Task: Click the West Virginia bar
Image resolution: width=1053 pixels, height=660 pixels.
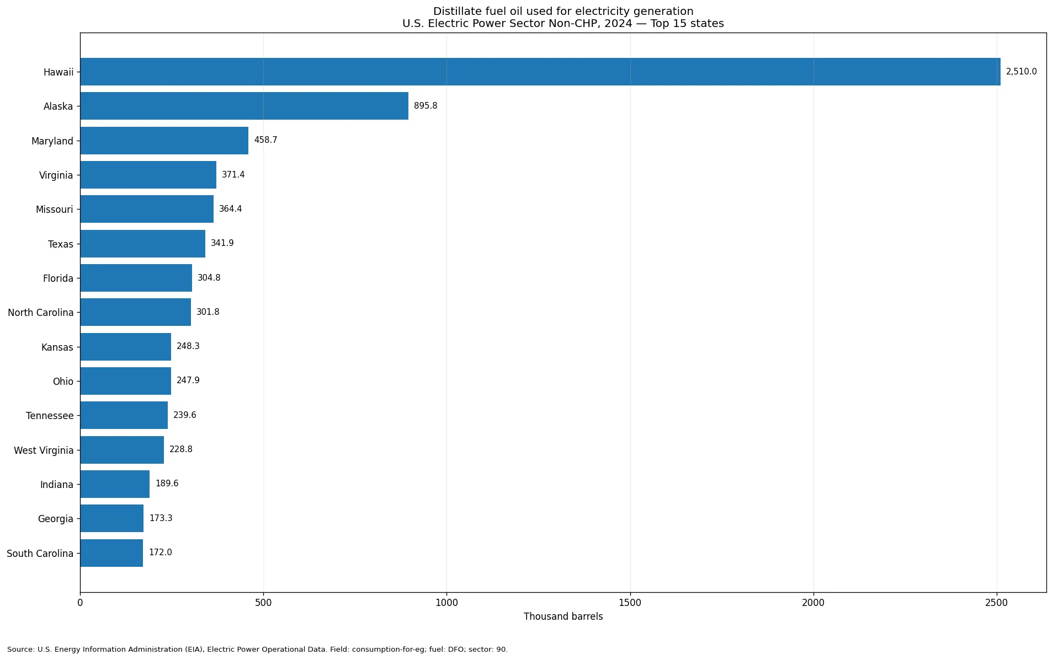Action: pos(122,450)
